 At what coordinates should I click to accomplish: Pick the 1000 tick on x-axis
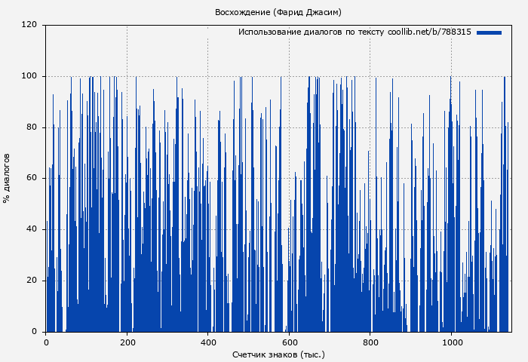pyautogui.click(x=451, y=342)
